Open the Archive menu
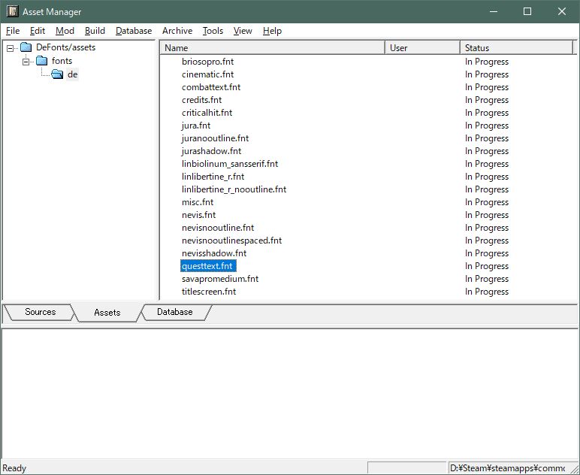This screenshot has width=580, height=475. pos(177,31)
